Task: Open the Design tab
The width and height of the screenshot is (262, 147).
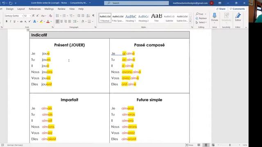Action: (x=10, y=9)
